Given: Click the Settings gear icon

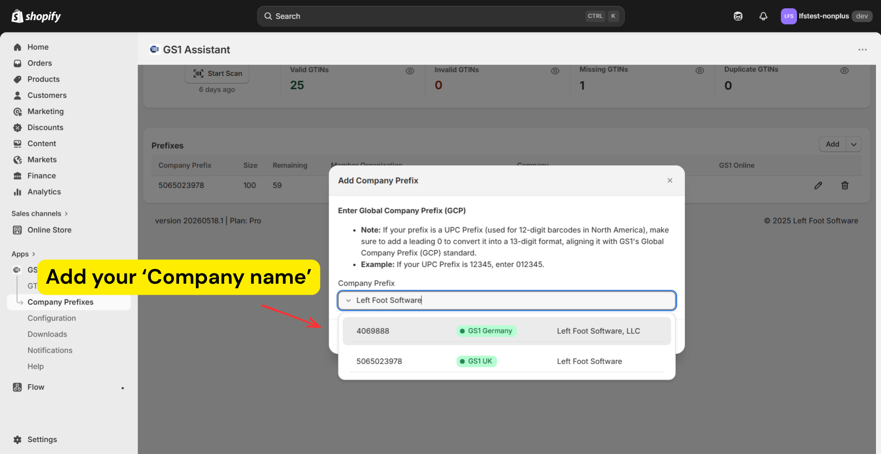Looking at the screenshot, I should click(x=17, y=439).
